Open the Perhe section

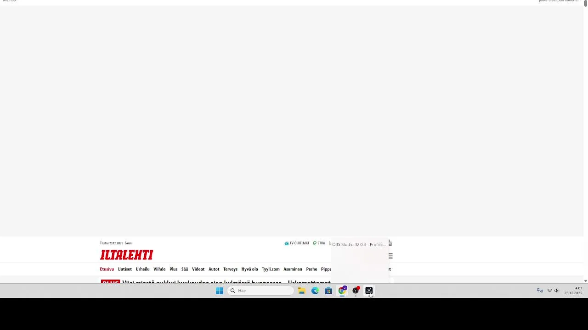(311, 269)
